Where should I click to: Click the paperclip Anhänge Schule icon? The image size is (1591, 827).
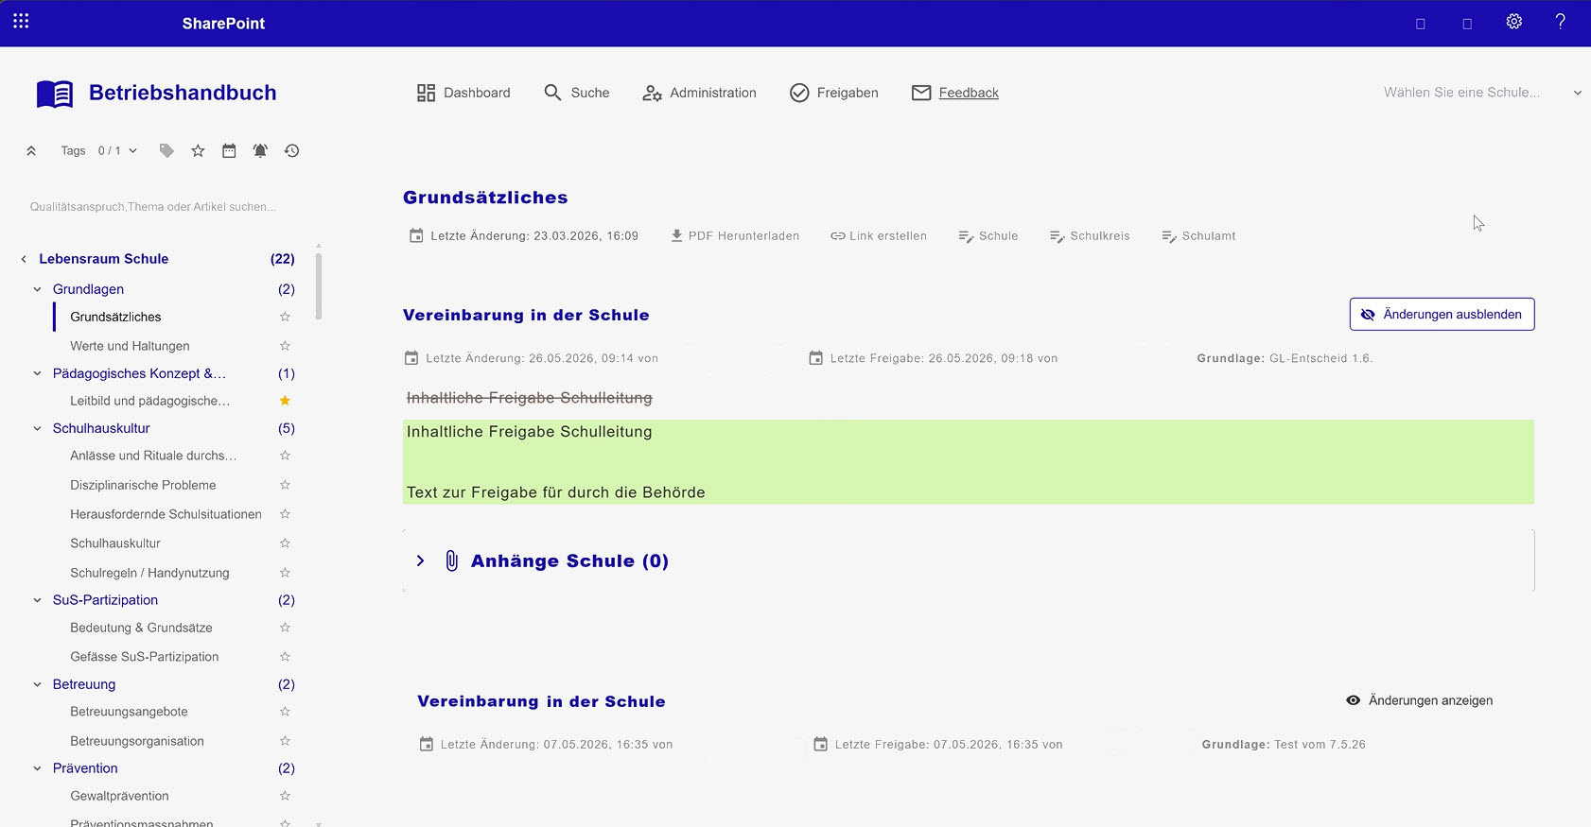point(451,560)
